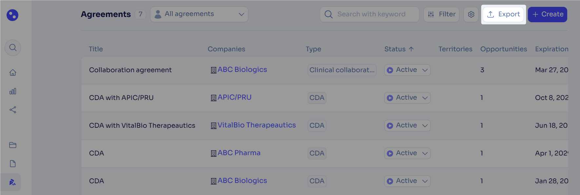Expand status dropdown for CDA with VitalBio Therapeautics

pos(407,125)
